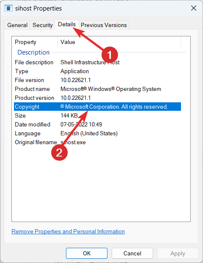Go to the Previous Versions tab
This screenshot has height=263, width=203.
tap(104, 25)
